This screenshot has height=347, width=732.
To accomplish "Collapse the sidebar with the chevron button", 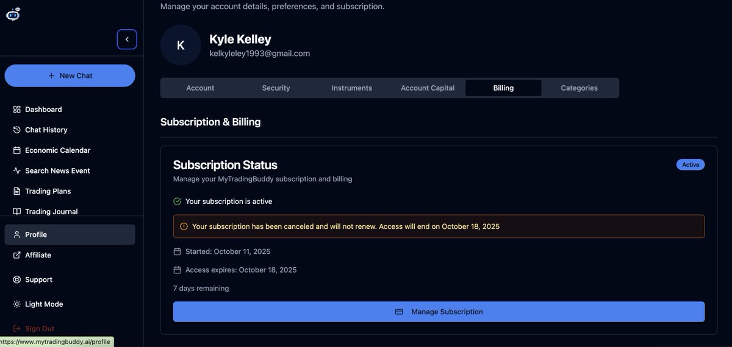I will click(x=127, y=40).
